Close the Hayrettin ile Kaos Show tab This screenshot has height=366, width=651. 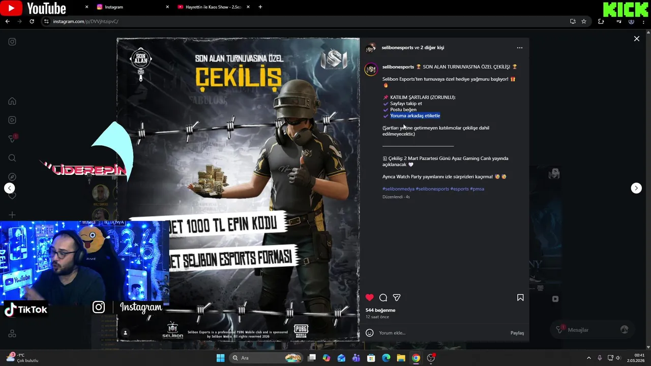click(x=248, y=7)
